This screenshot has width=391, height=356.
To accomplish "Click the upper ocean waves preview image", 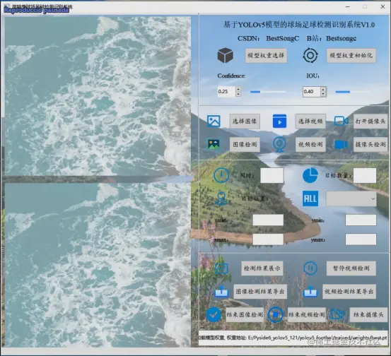I will pos(98,96).
